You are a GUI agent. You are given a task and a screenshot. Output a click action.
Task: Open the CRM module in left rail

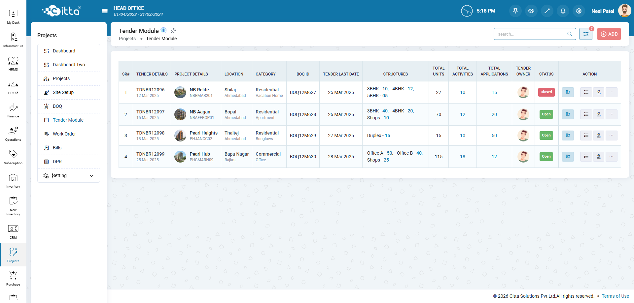[13, 232]
